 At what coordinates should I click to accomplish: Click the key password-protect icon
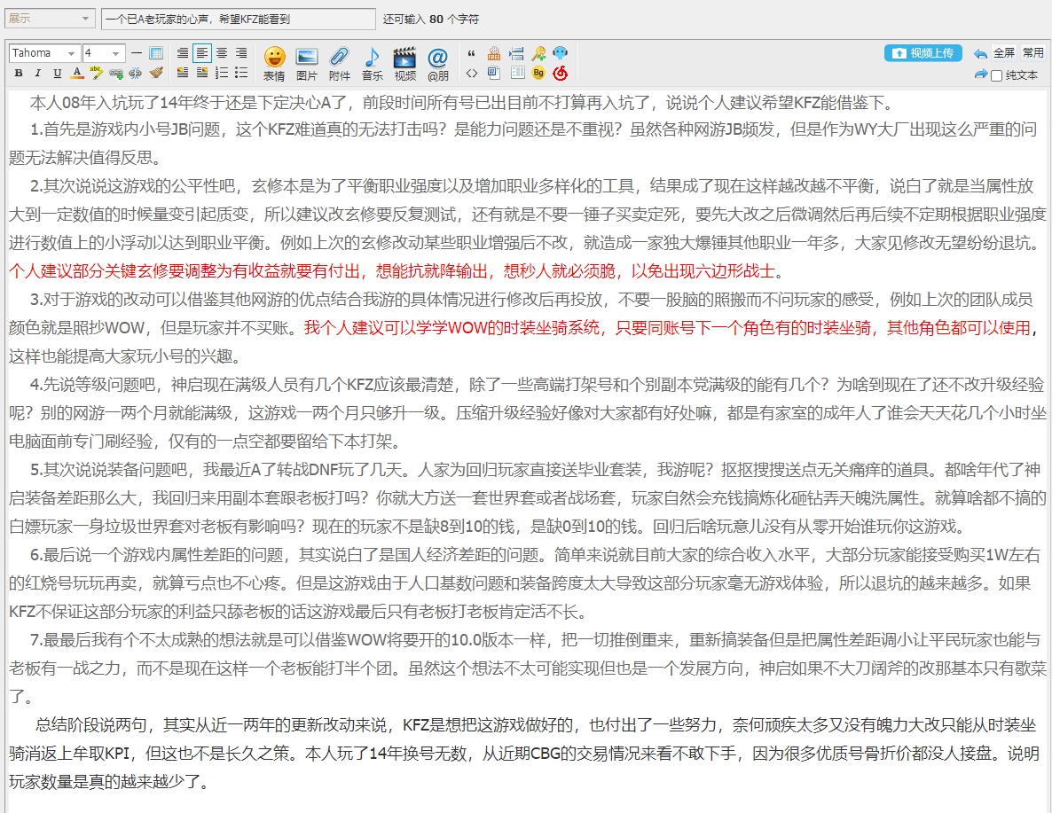coord(538,53)
